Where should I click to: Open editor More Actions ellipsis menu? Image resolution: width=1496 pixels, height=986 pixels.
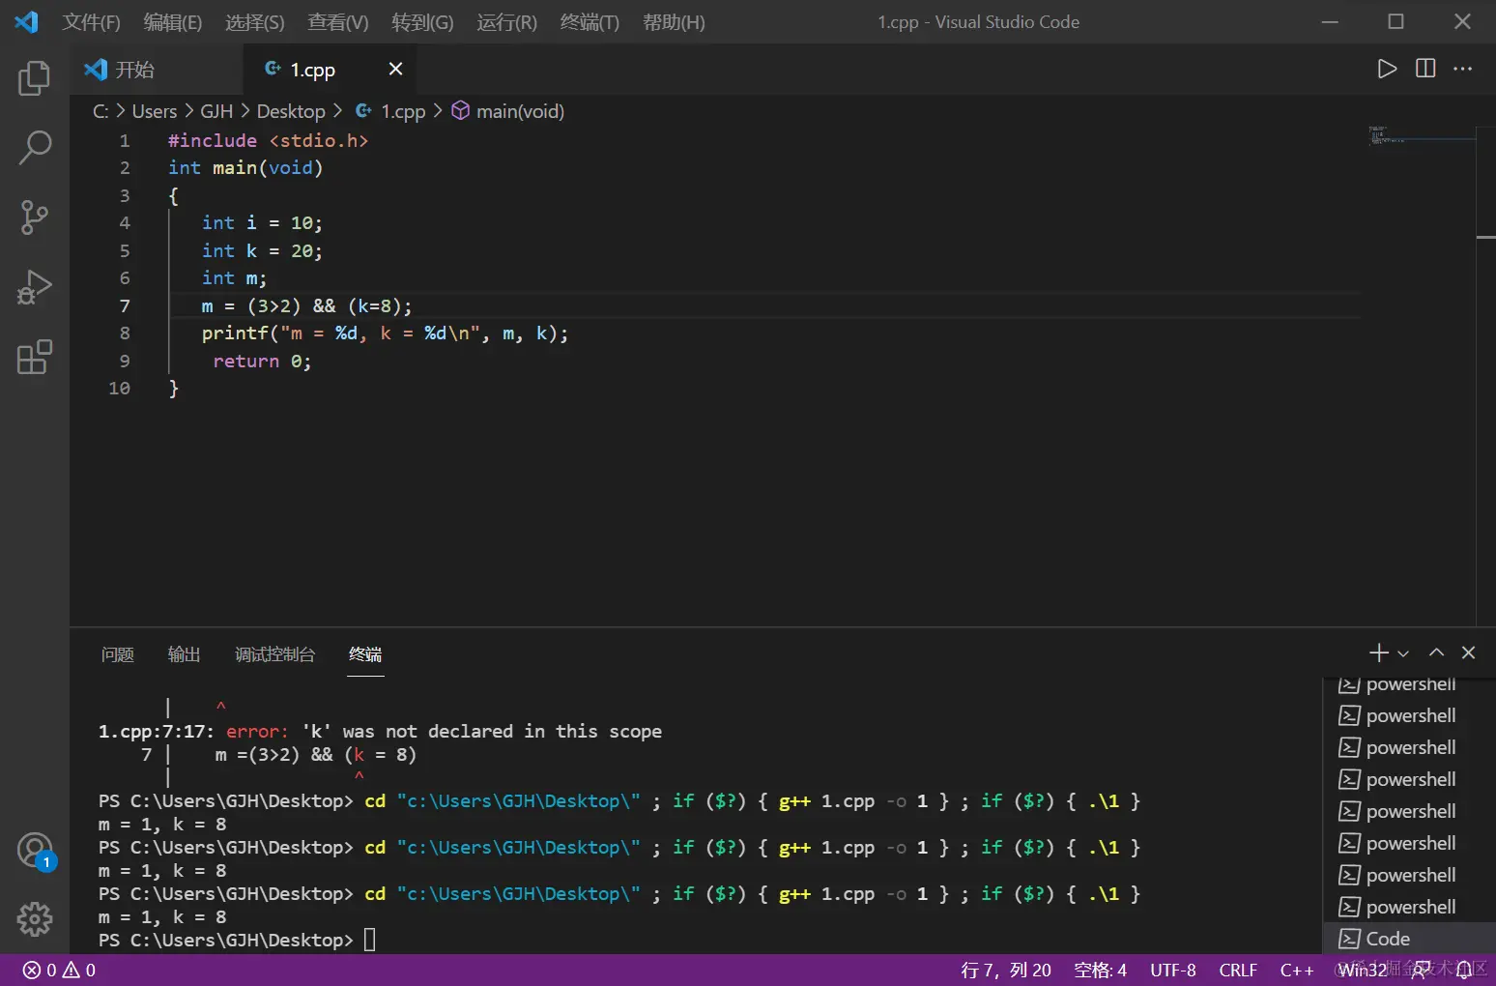point(1463,69)
